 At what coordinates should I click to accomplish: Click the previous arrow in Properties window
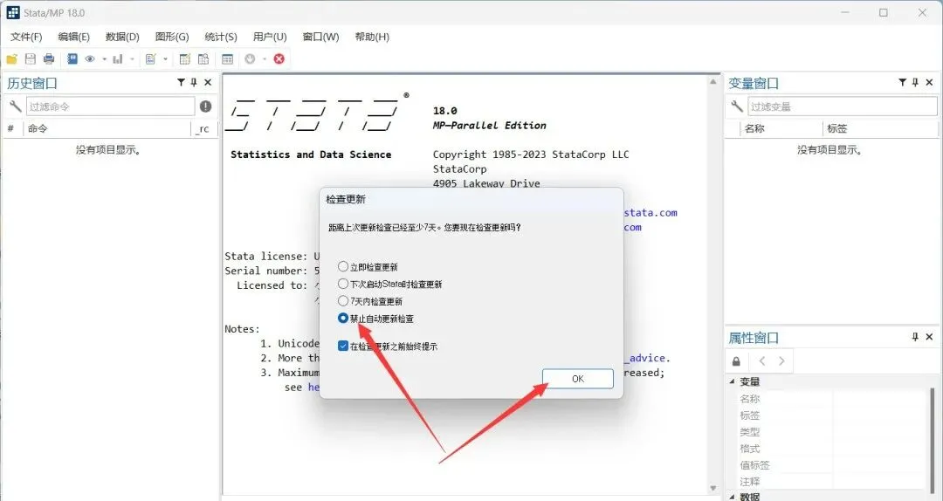click(x=762, y=360)
